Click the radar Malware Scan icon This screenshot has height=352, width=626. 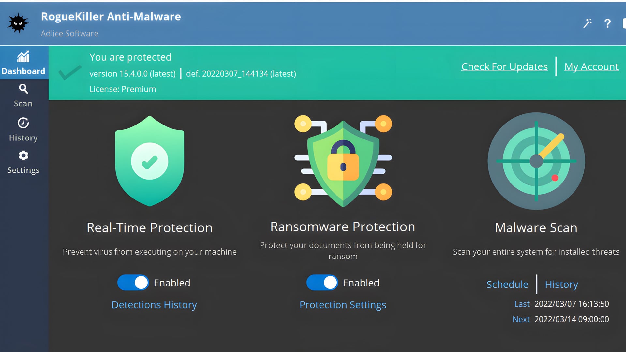coord(536,161)
